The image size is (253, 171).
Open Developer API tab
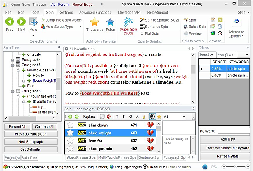click(x=129, y=12)
